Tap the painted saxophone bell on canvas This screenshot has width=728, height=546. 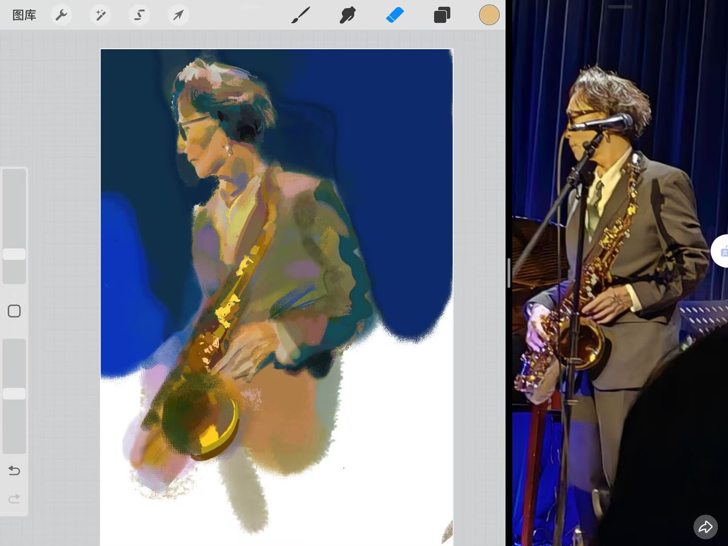(200, 416)
